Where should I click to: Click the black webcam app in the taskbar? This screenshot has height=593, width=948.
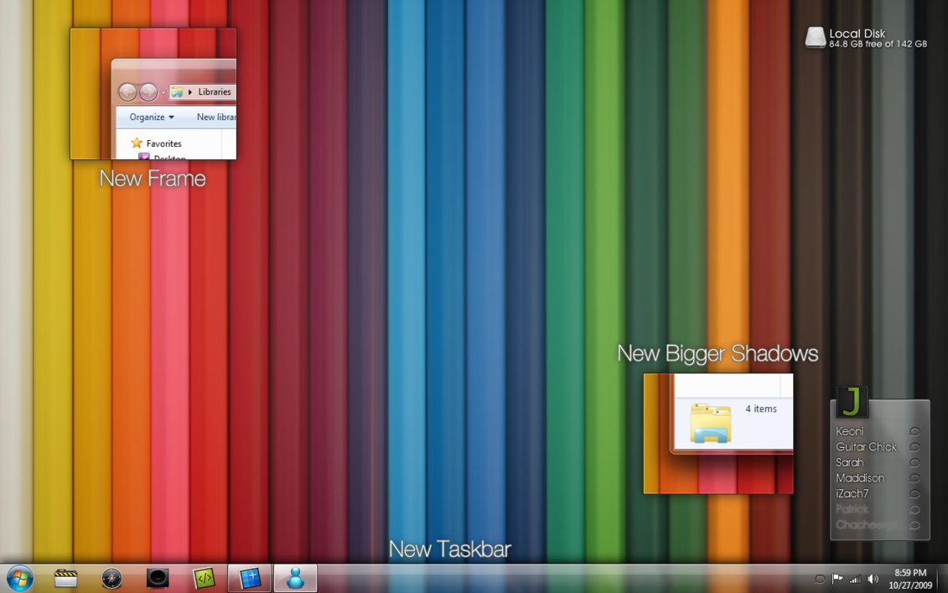pyautogui.click(x=157, y=578)
